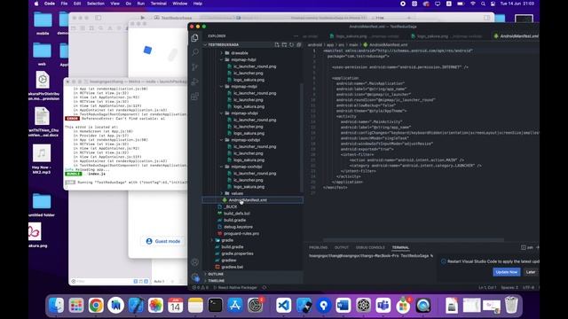
Task: Switch to the DEBUG CONSOLE tab
Action: tap(370, 248)
